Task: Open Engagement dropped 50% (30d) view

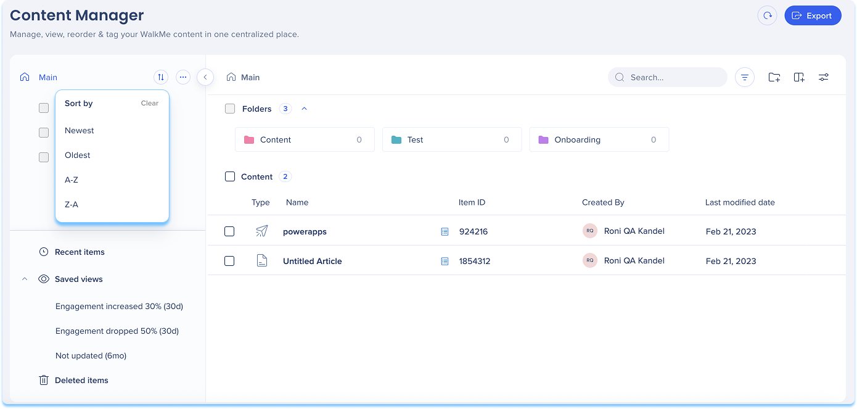Action: tap(117, 331)
